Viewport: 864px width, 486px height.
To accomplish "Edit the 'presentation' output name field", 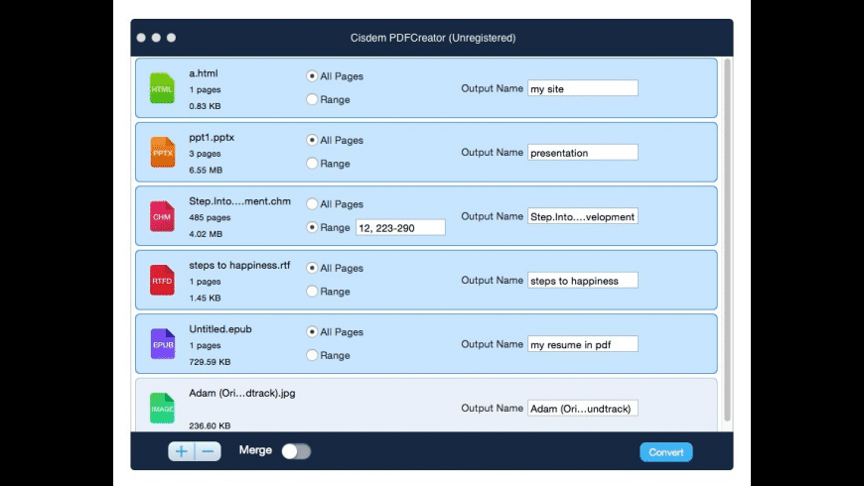I will point(582,153).
